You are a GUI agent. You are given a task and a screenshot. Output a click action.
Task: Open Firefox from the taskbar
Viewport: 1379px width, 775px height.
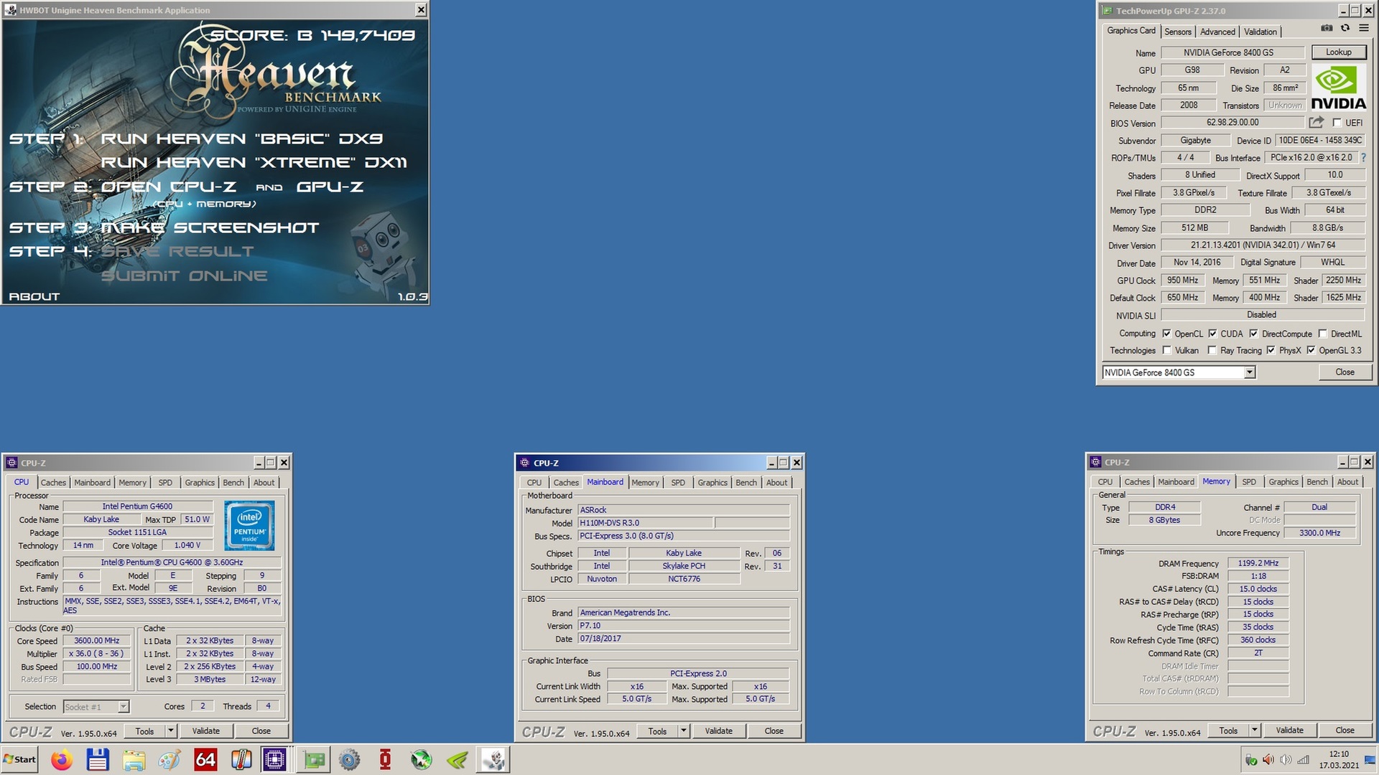tap(62, 759)
